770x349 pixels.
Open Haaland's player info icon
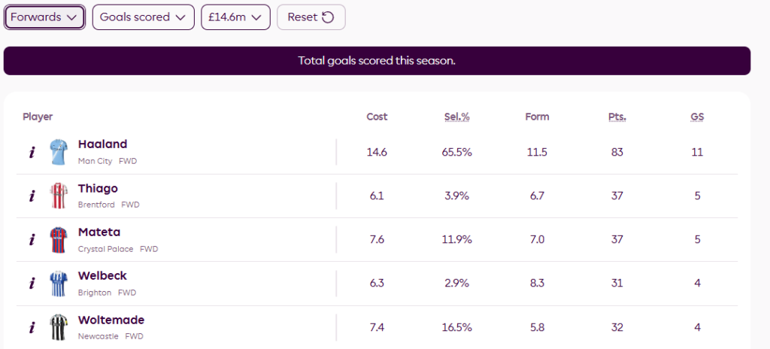(x=32, y=152)
